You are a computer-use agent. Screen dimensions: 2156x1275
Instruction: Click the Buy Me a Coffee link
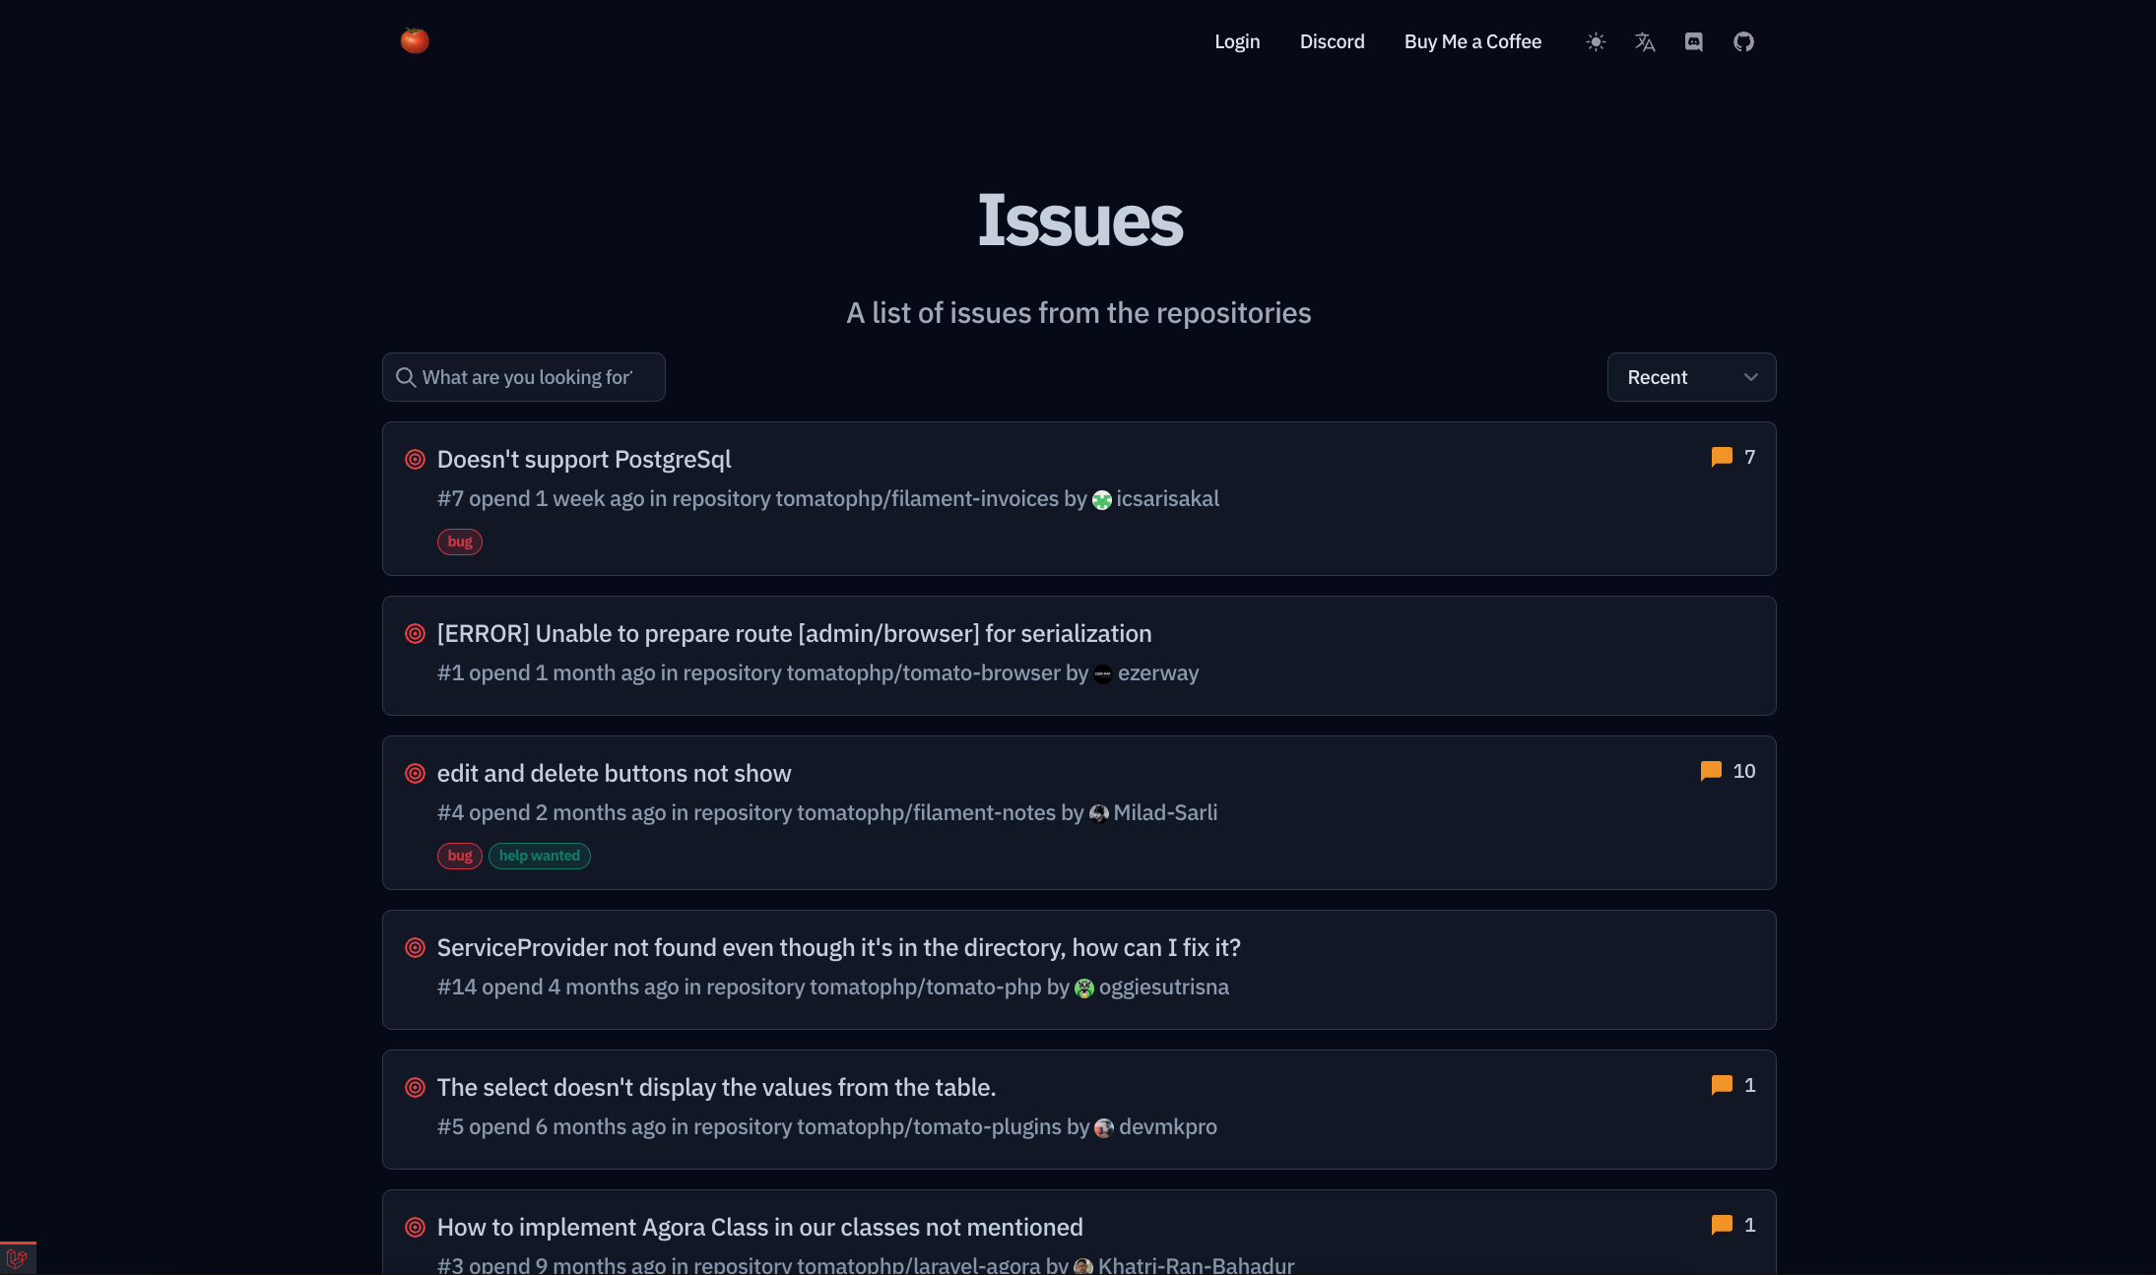(1472, 41)
